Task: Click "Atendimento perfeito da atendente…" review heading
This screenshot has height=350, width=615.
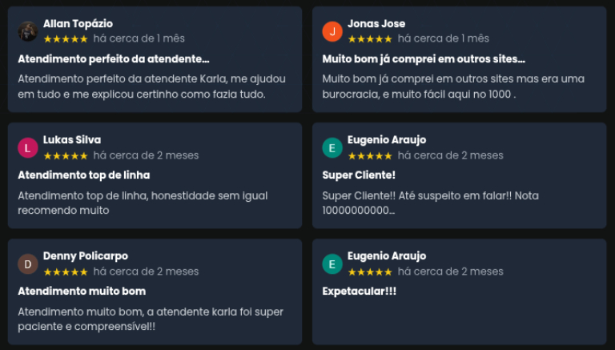Action: click(113, 58)
